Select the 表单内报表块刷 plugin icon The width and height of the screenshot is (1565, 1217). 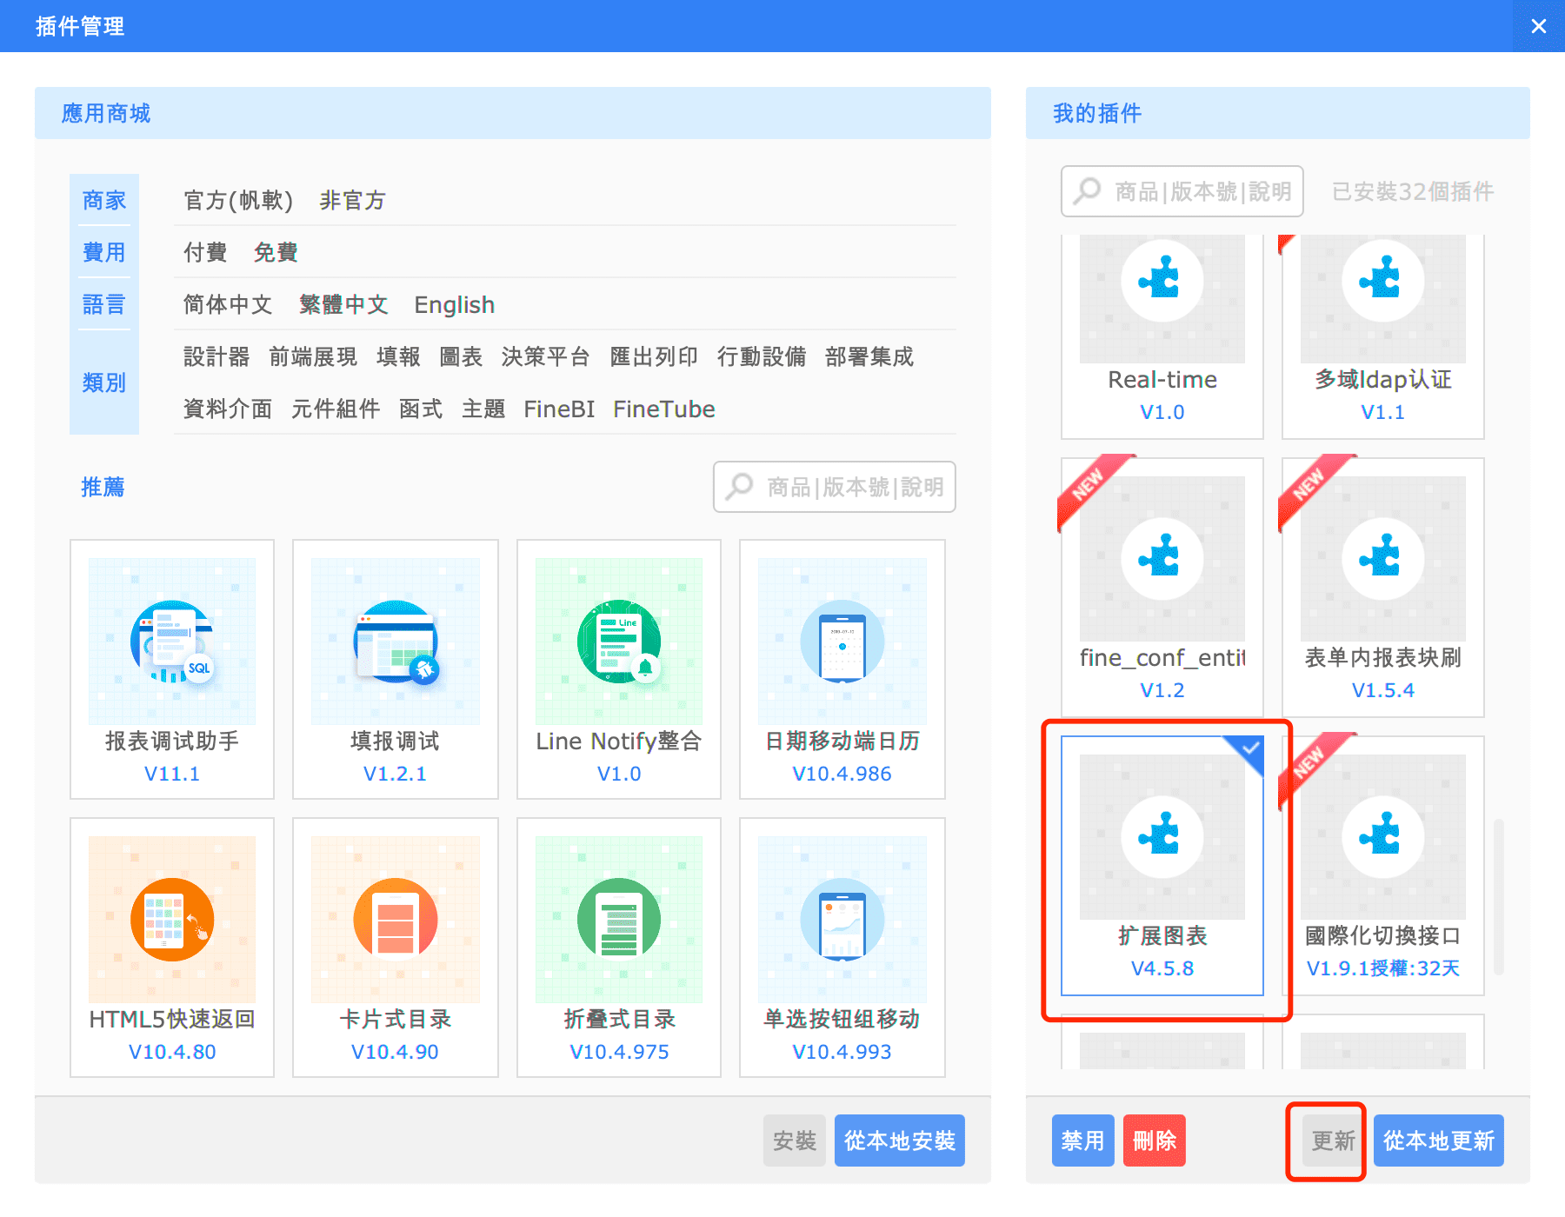1383,559
